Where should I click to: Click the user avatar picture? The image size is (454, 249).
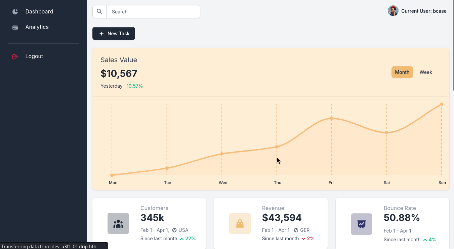pos(393,11)
